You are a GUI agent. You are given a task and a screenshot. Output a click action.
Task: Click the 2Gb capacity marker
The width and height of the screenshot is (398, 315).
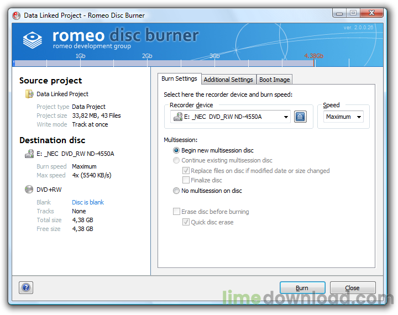point(147,56)
